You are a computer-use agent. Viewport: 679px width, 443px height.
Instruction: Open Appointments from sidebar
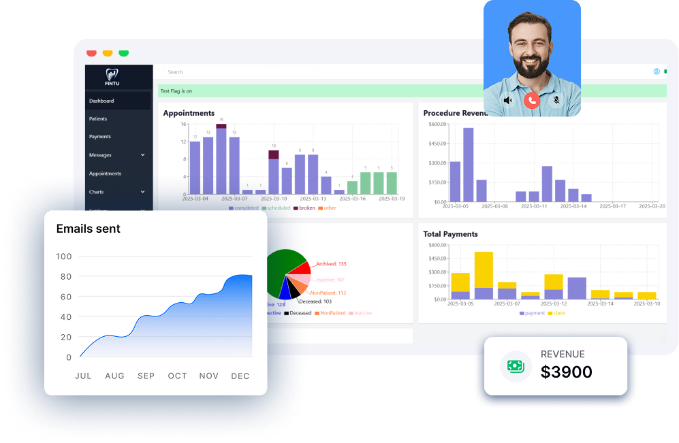[106, 174]
